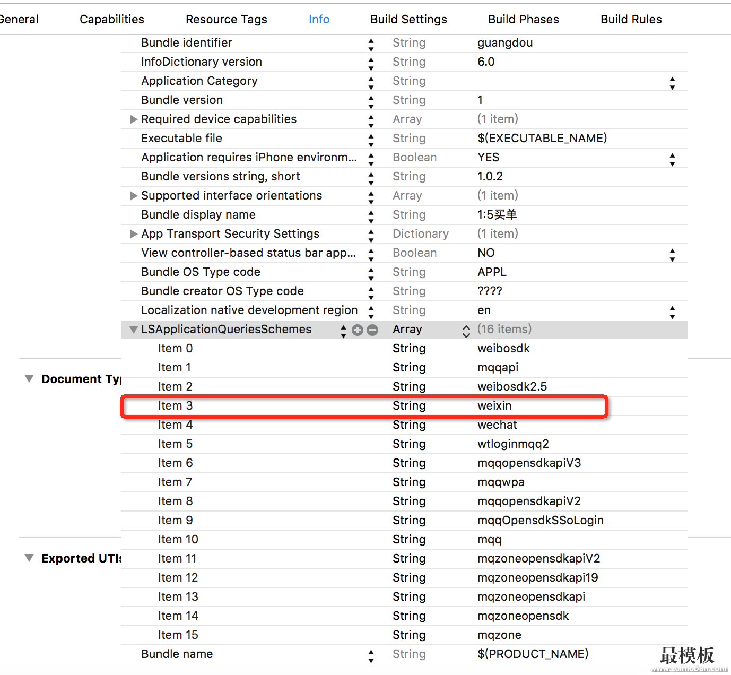Expand App Transport Security Settings row
Viewport: 731px width, 675px height.
click(x=134, y=234)
